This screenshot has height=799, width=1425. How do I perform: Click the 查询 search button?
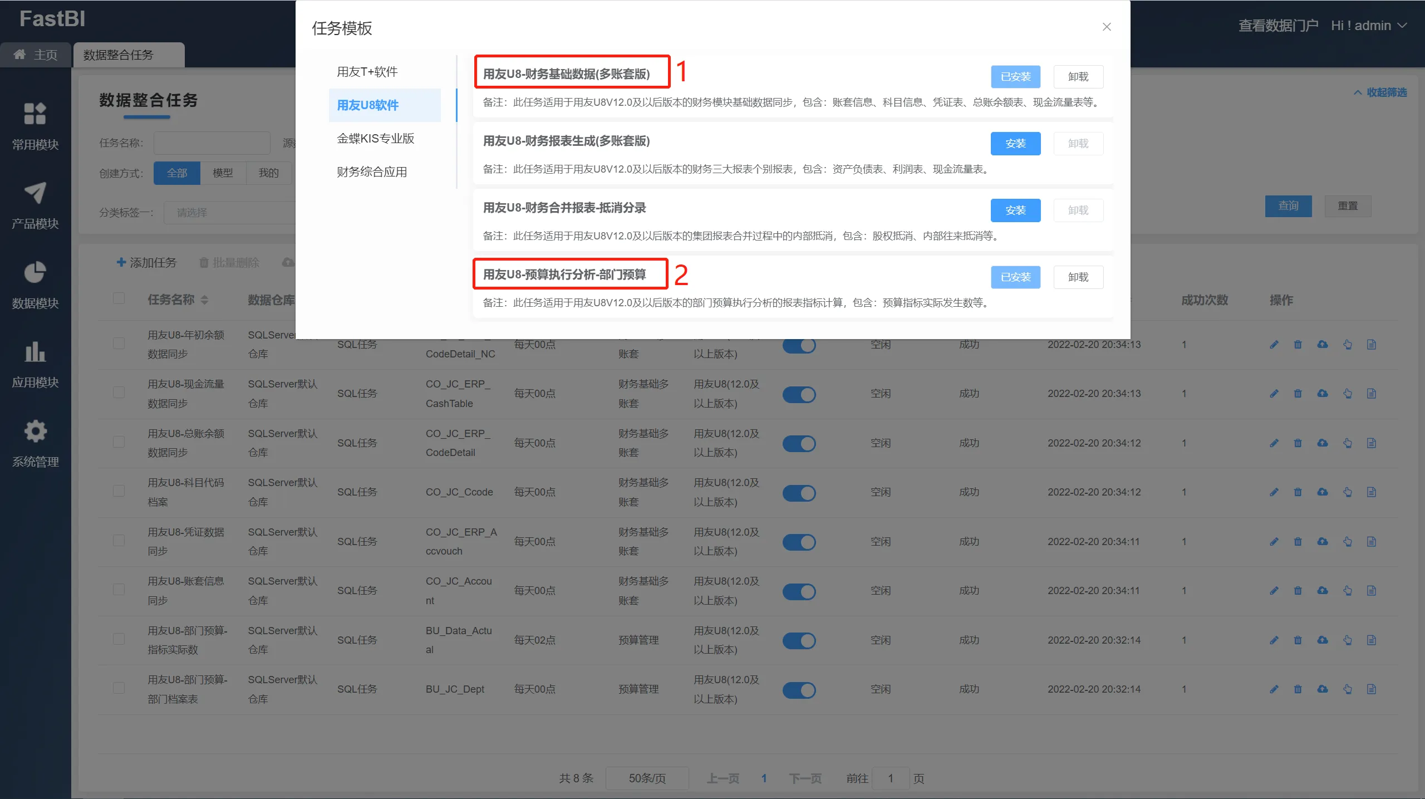tap(1288, 206)
